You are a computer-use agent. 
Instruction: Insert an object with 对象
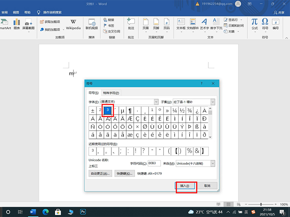pyautogui.click(x=230, y=31)
